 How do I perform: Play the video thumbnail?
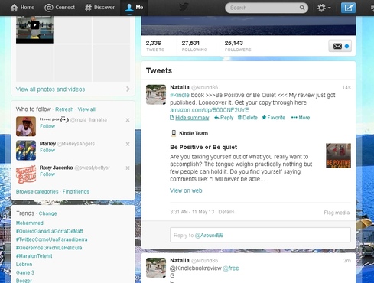click(x=34, y=25)
